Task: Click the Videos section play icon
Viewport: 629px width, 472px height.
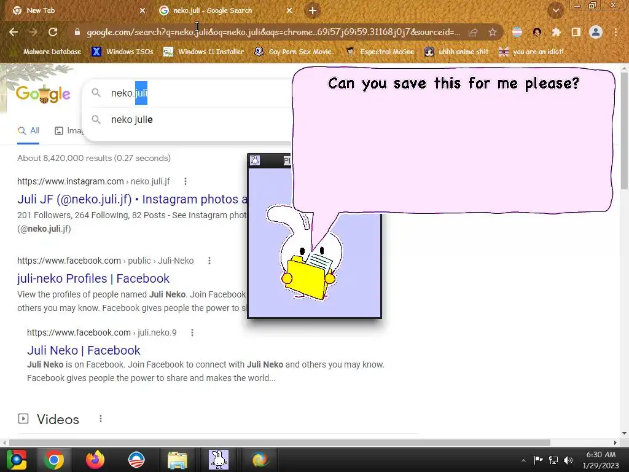Action: coord(23,419)
